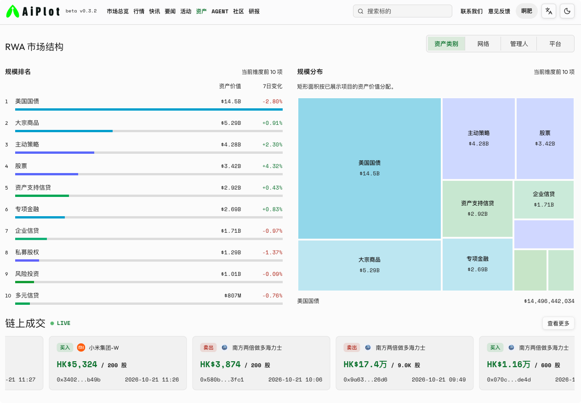The width and height of the screenshot is (581, 403).
Task: Click 私募股权 ranking row name
Action: (27, 252)
